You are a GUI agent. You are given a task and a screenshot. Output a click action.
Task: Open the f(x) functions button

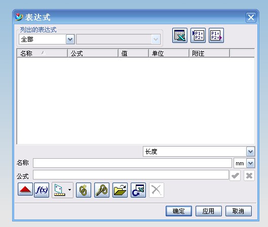[x=42, y=190]
